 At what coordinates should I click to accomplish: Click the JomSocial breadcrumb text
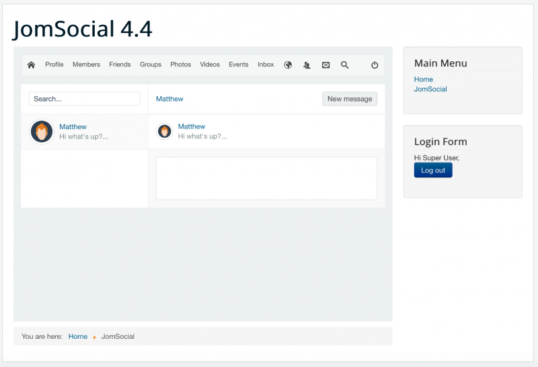tap(118, 337)
